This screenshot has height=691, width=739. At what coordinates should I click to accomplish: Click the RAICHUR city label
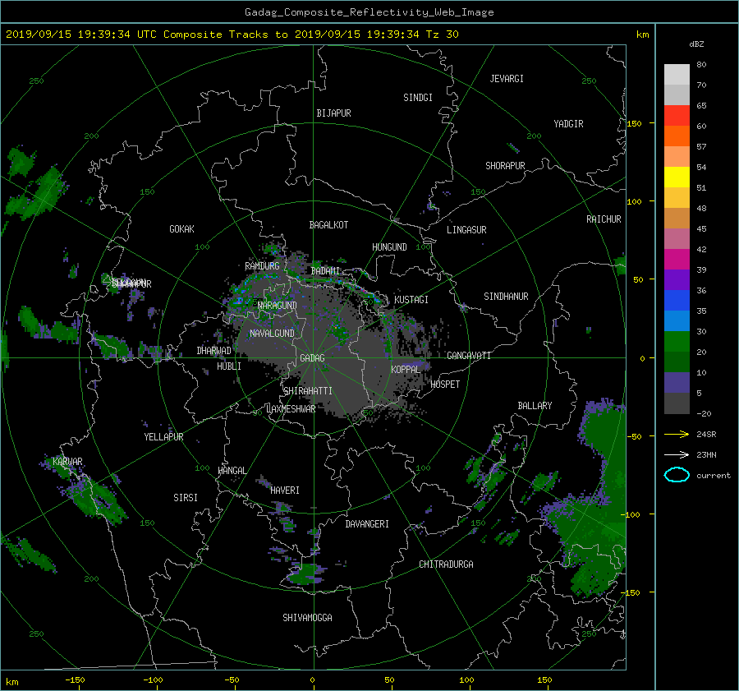click(x=604, y=219)
